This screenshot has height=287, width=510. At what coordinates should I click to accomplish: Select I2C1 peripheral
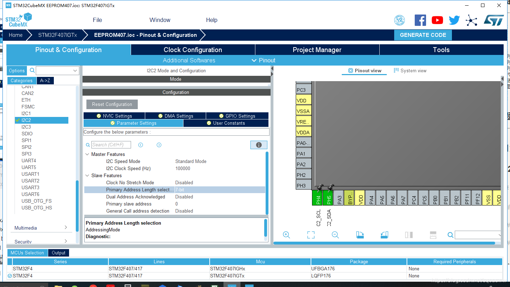[26, 113]
